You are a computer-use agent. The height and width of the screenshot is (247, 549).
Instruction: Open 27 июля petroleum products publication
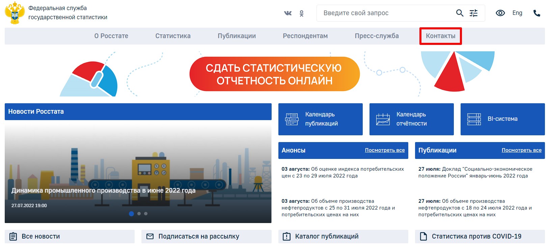click(x=475, y=208)
